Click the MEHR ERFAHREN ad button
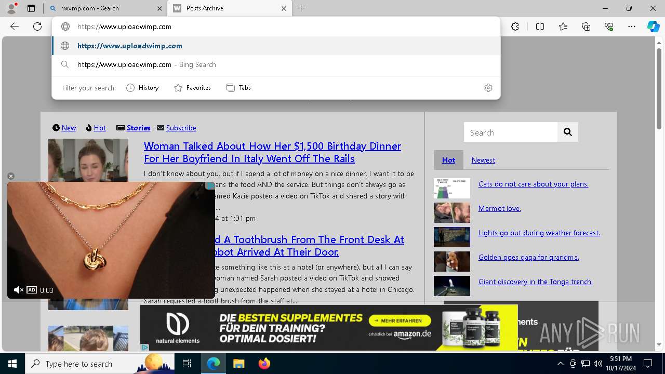665x374 pixels. click(x=400, y=320)
